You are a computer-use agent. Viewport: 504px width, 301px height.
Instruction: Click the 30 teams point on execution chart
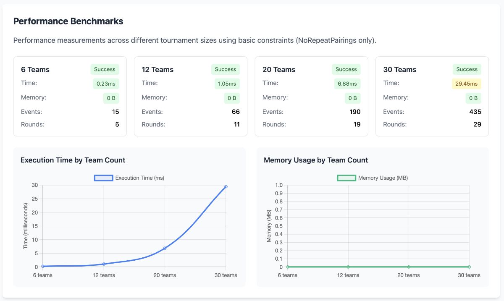click(226, 186)
